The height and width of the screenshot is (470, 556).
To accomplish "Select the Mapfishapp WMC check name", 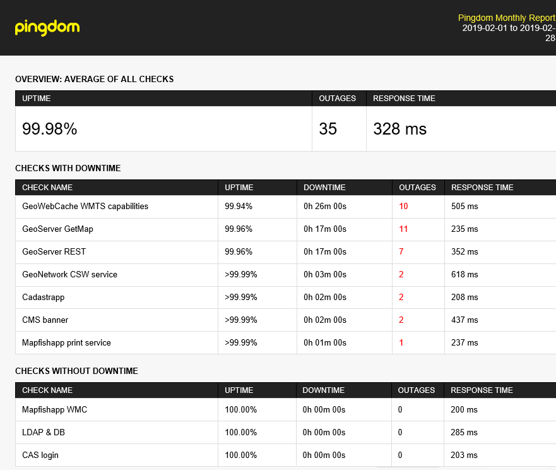I will point(55,409).
